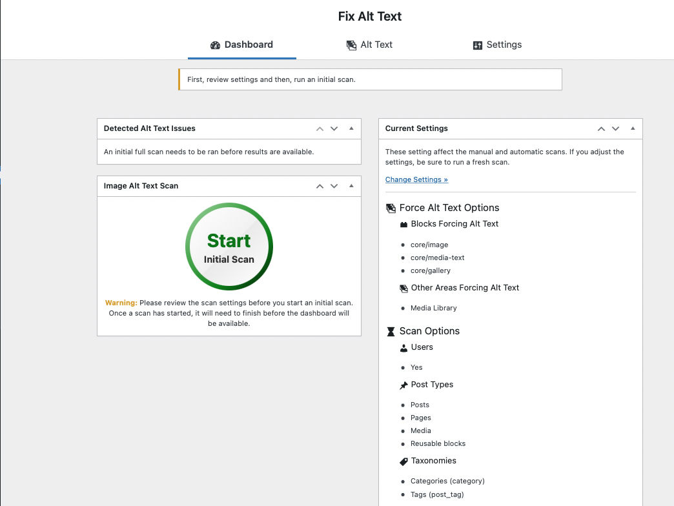This screenshot has height=506, width=674.
Task: Open the Change Settings link
Action: [x=416, y=179]
